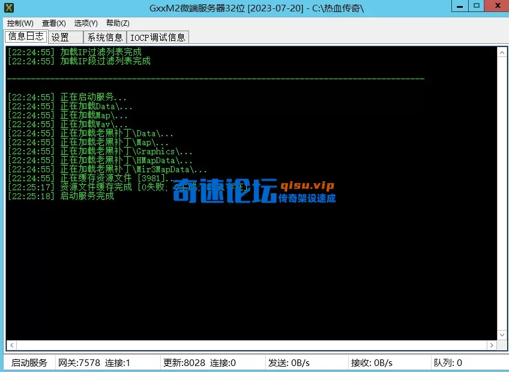Open the 控制(W) menu
Viewport: 509px width, 372px height.
(x=19, y=23)
